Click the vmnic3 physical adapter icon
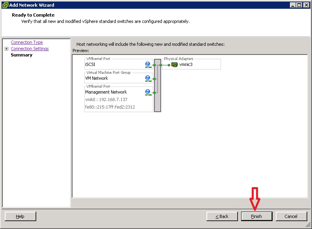Viewport: 312px width, 229px height. (x=174, y=64)
